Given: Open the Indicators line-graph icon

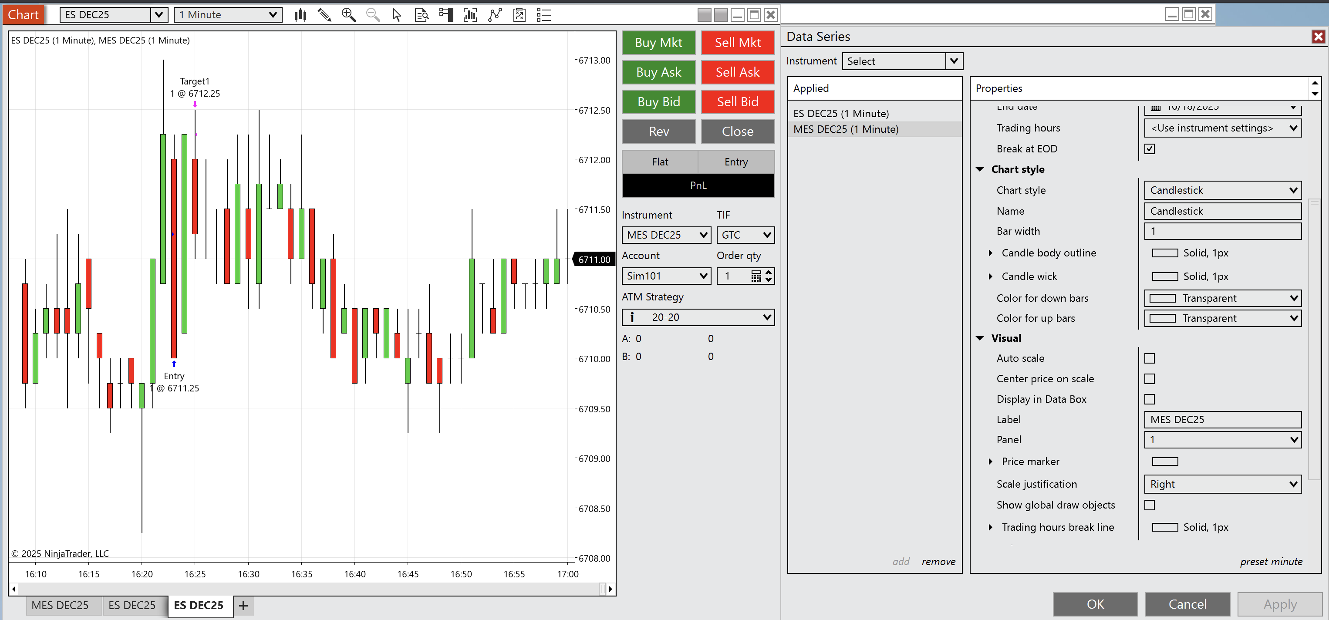Looking at the screenshot, I should tap(495, 15).
